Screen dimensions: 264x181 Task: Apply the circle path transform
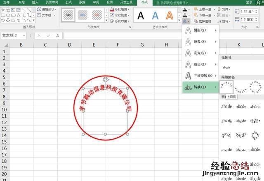pyautogui.click(x=255, y=87)
